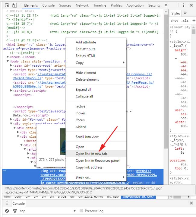The width and height of the screenshot is (196, 217).
Task: Show more DevTools tabs via chevron
Action: (x=166, y=5)
